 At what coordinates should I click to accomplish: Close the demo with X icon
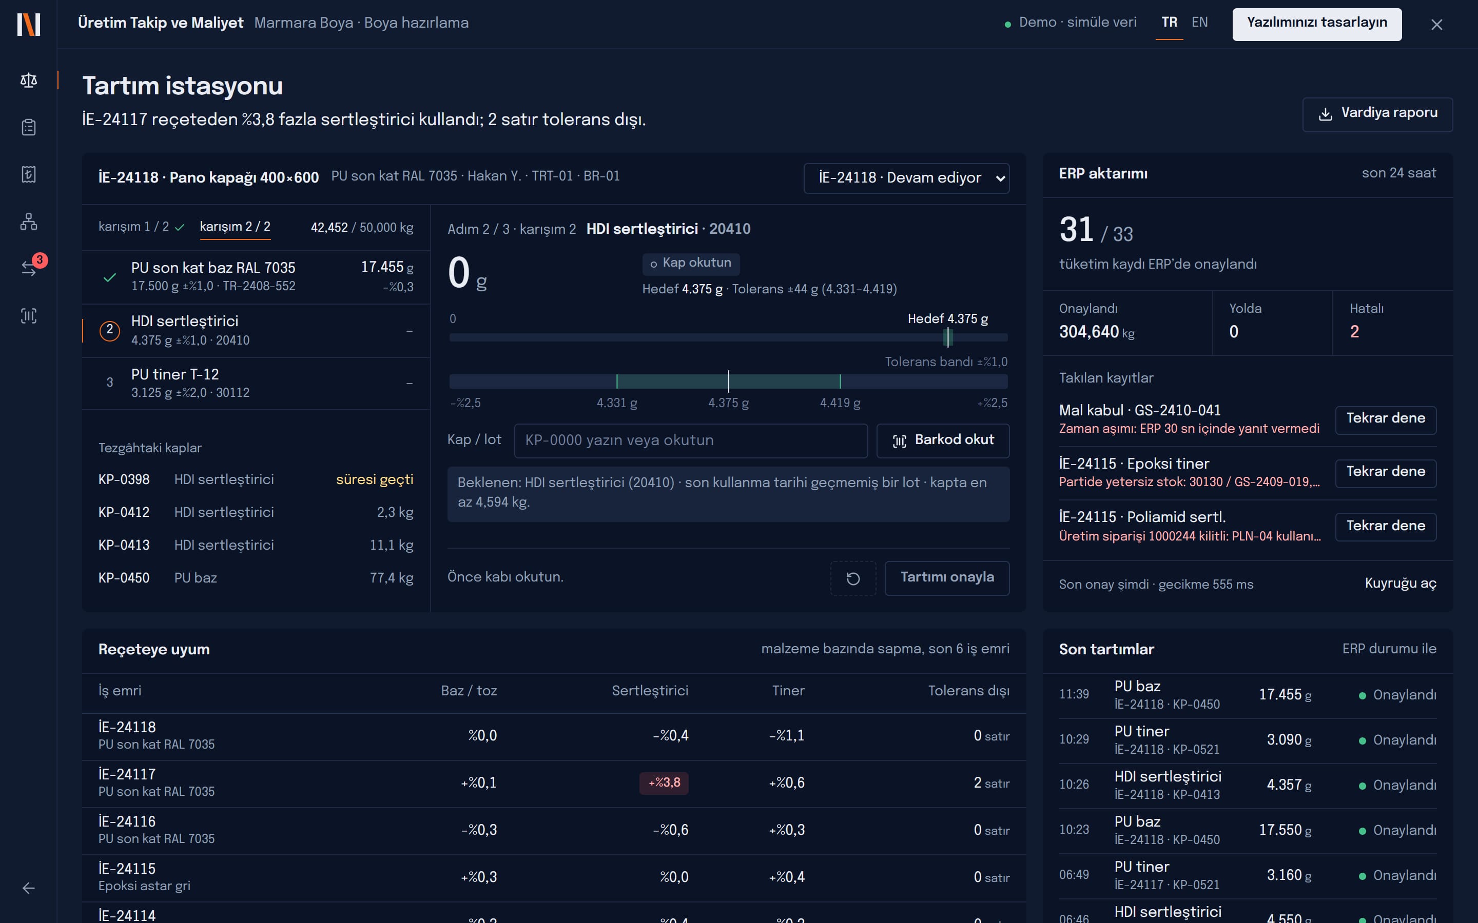[x=1436, y=25]
